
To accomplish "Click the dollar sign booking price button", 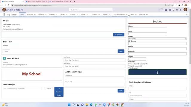I will pyautogui.click(x=157, y=72).
